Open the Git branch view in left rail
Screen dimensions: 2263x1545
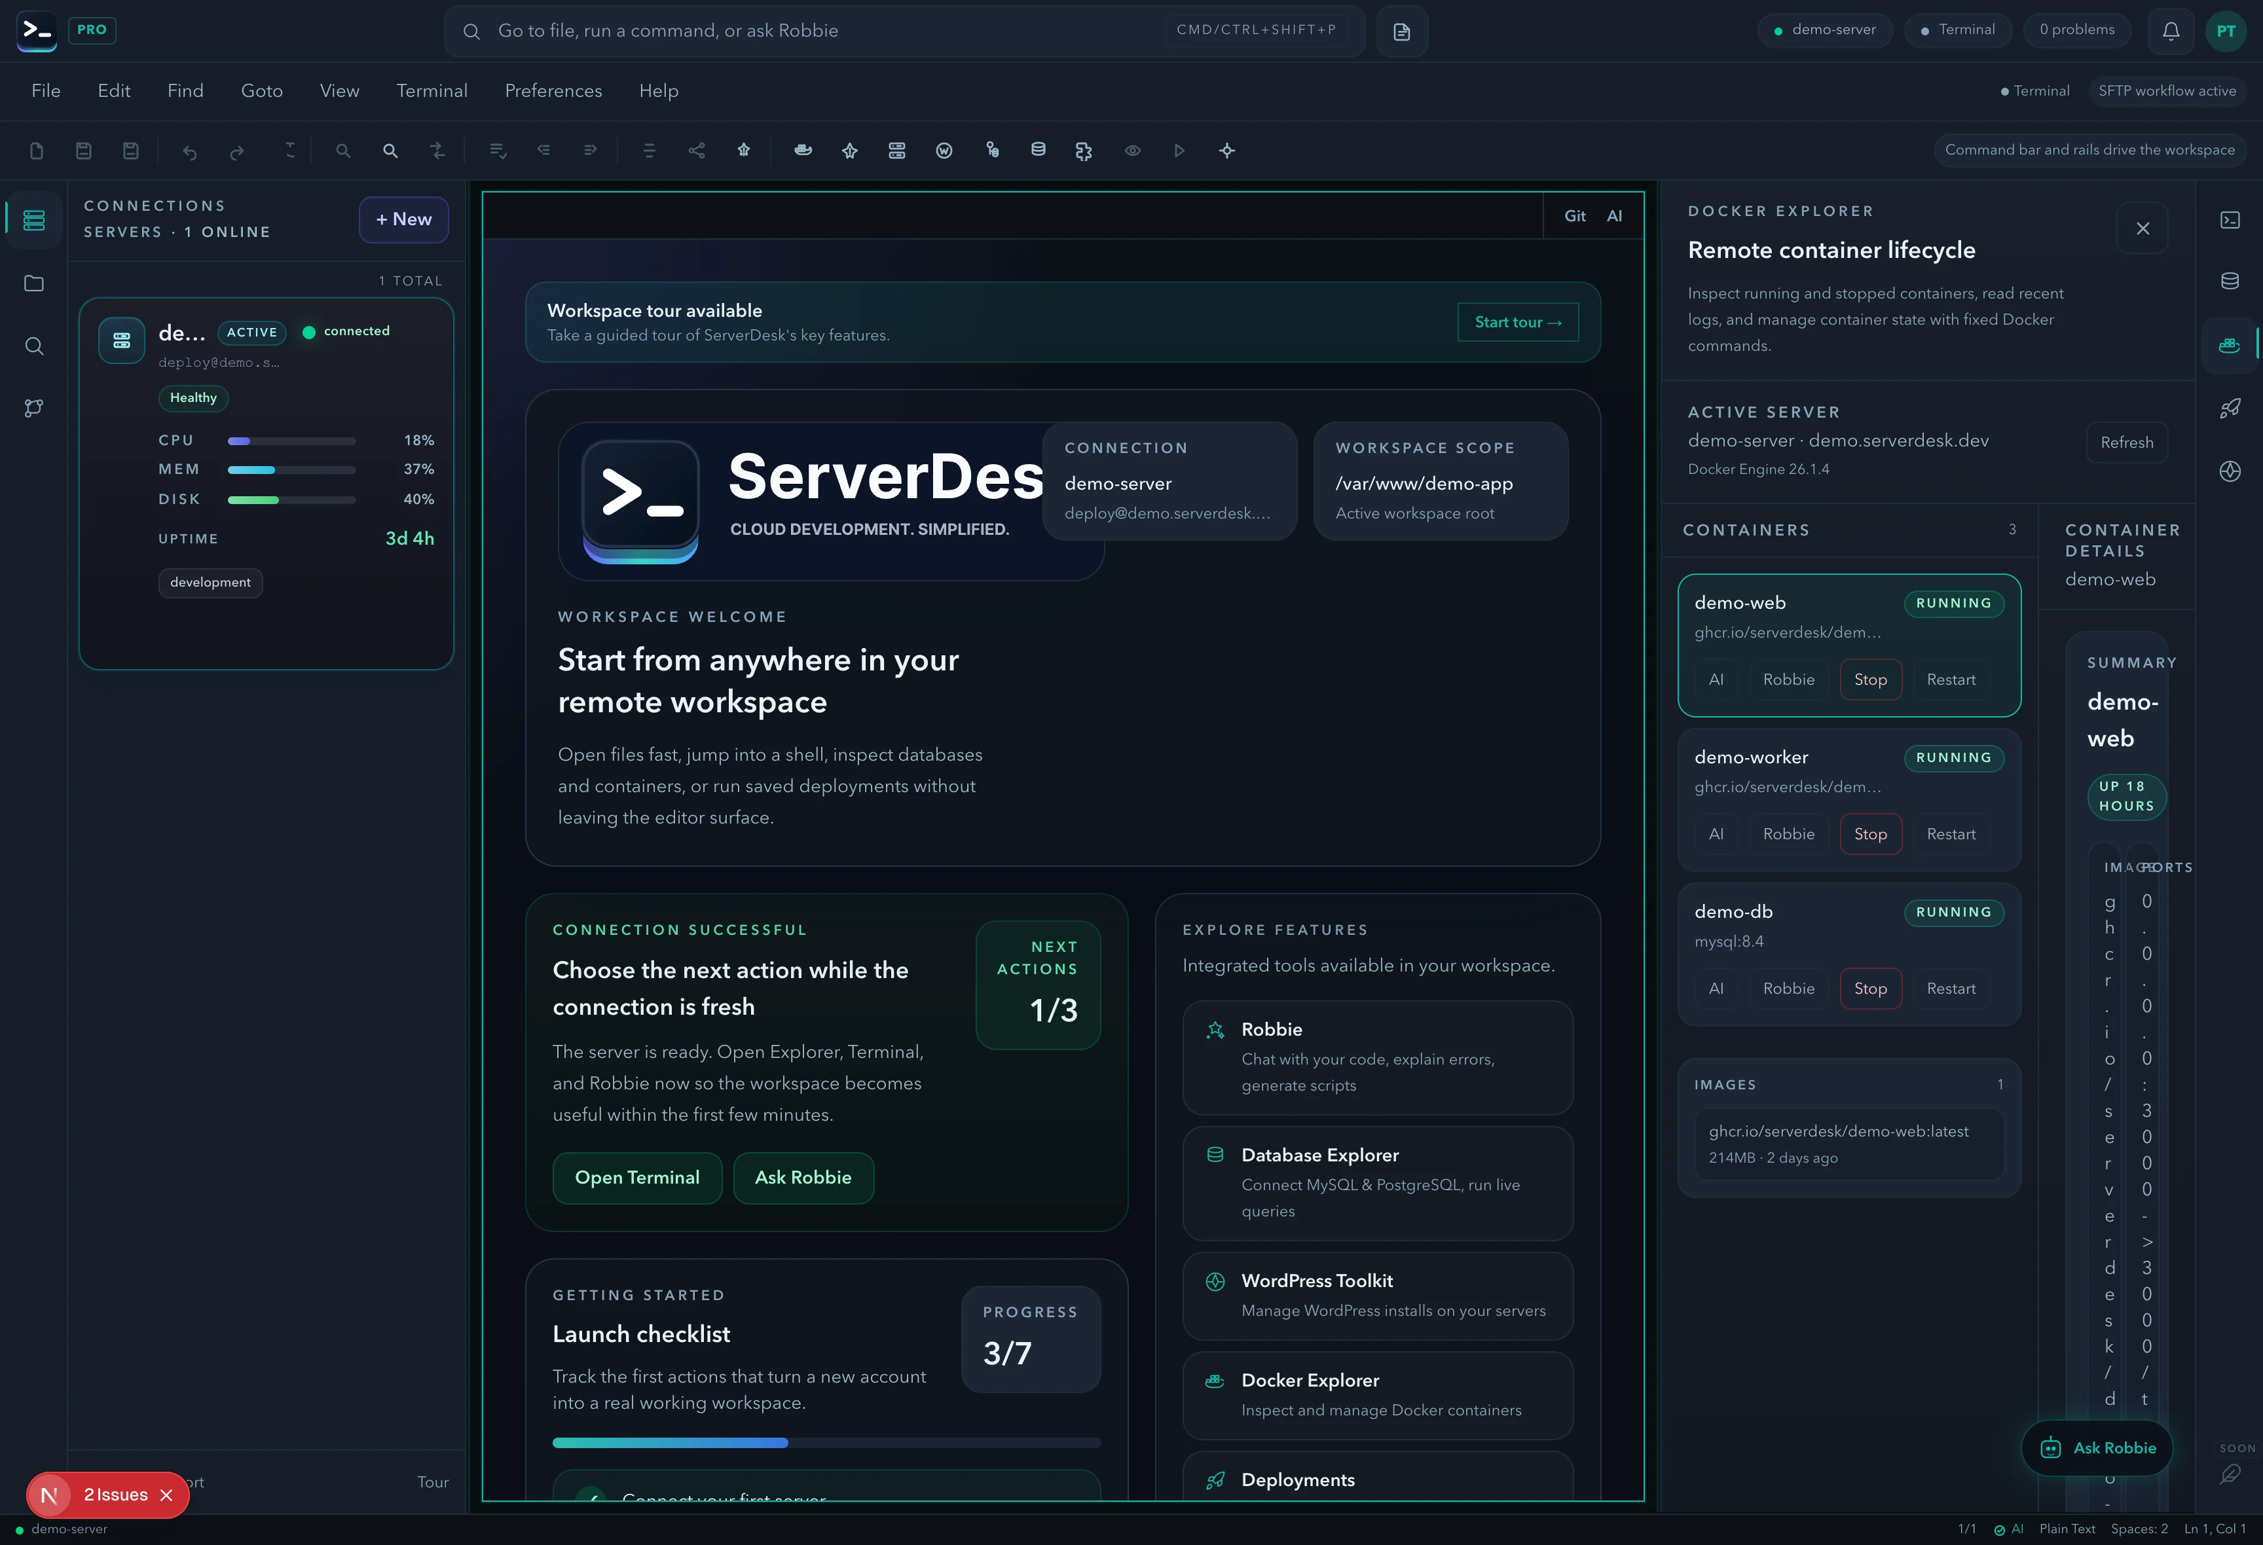pyautogui.click(x=34, y=408)
